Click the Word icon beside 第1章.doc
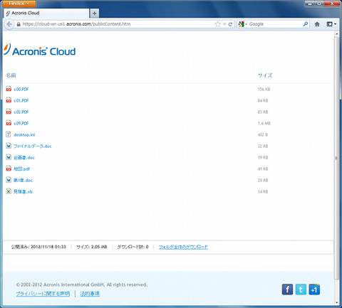Screen dimensions: 342x308 coord(9,180)
